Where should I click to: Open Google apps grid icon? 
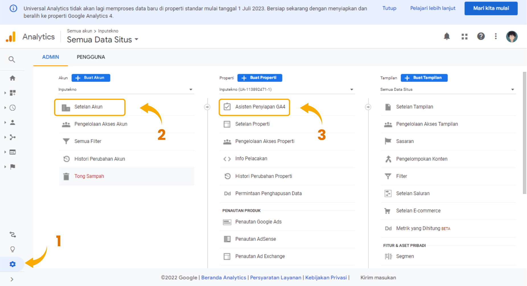(x=464, y=36)
